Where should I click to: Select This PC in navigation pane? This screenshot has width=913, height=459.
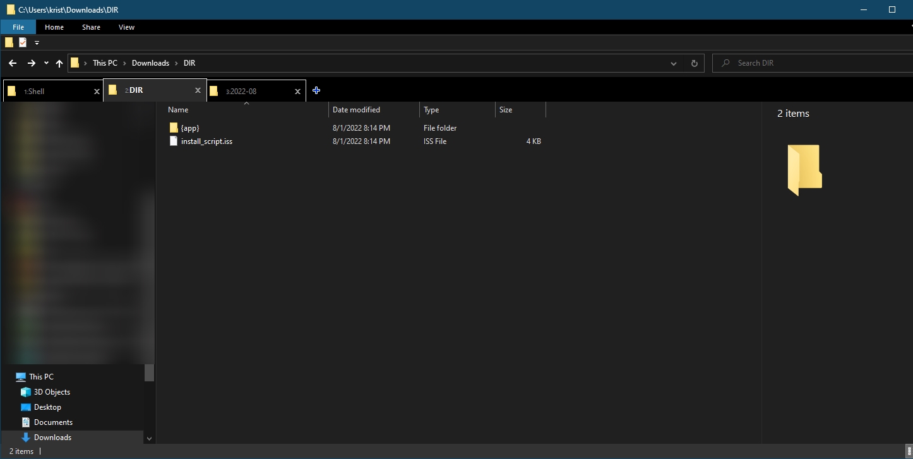point(41,377)
